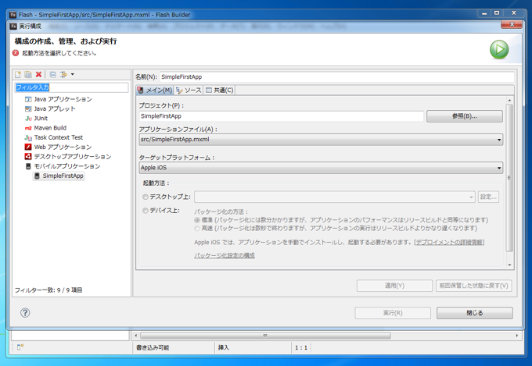This screenshot has width=532, height=366.
Task: Click フィルター一致: 9 / 9 項目 text
Action: pos(49,290)
